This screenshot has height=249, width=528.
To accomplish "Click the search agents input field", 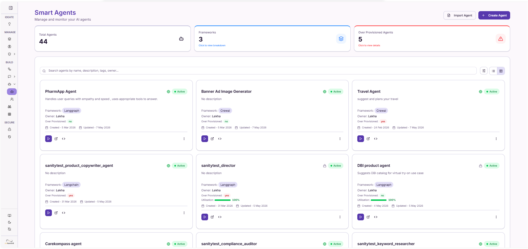I will pos(258,71).
